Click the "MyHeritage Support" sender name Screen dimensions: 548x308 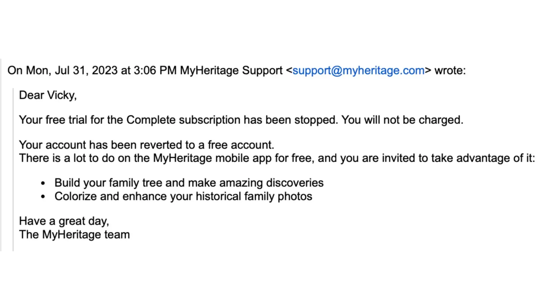(x=231, y=71)
